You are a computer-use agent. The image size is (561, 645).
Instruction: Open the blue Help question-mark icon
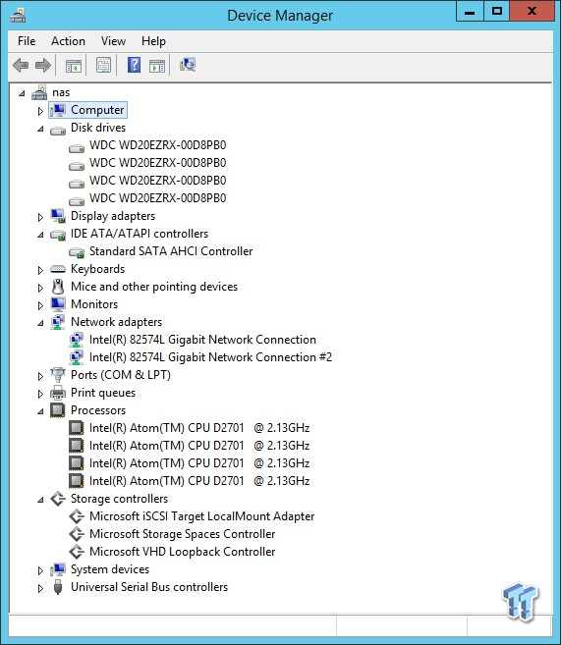coord(134,65)
